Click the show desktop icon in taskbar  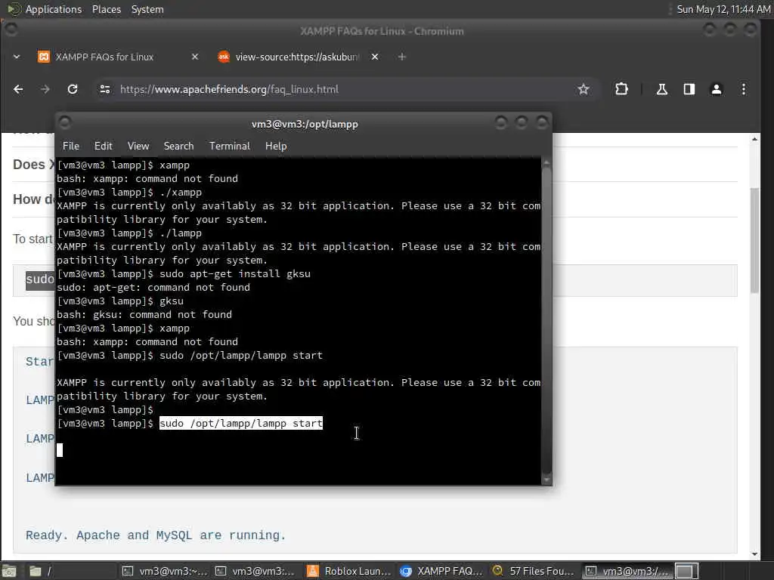[x=9, y=571]
